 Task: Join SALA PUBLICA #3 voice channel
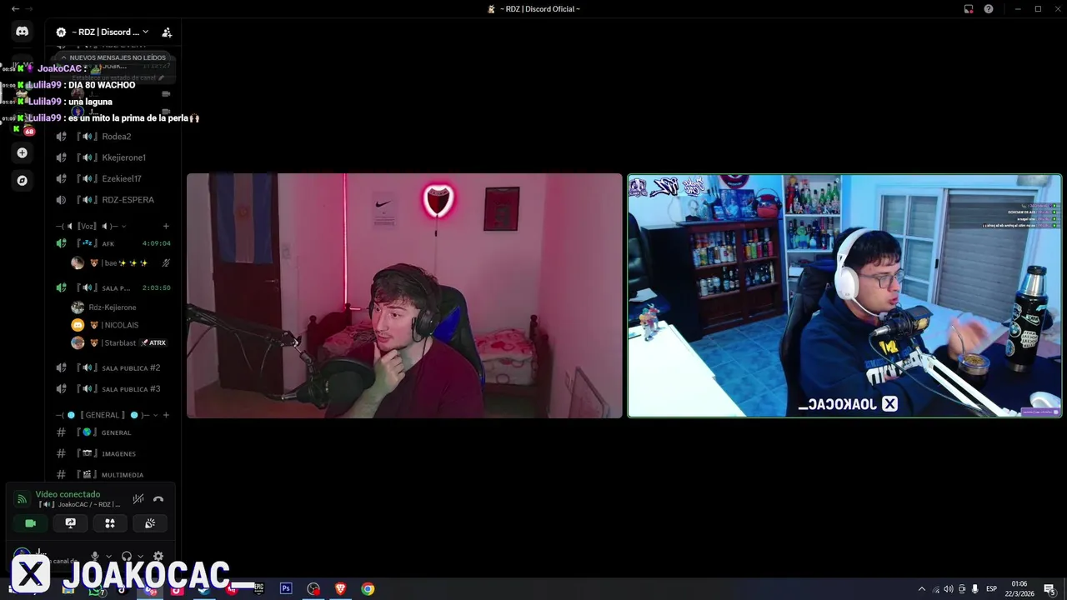pos(113,389)
